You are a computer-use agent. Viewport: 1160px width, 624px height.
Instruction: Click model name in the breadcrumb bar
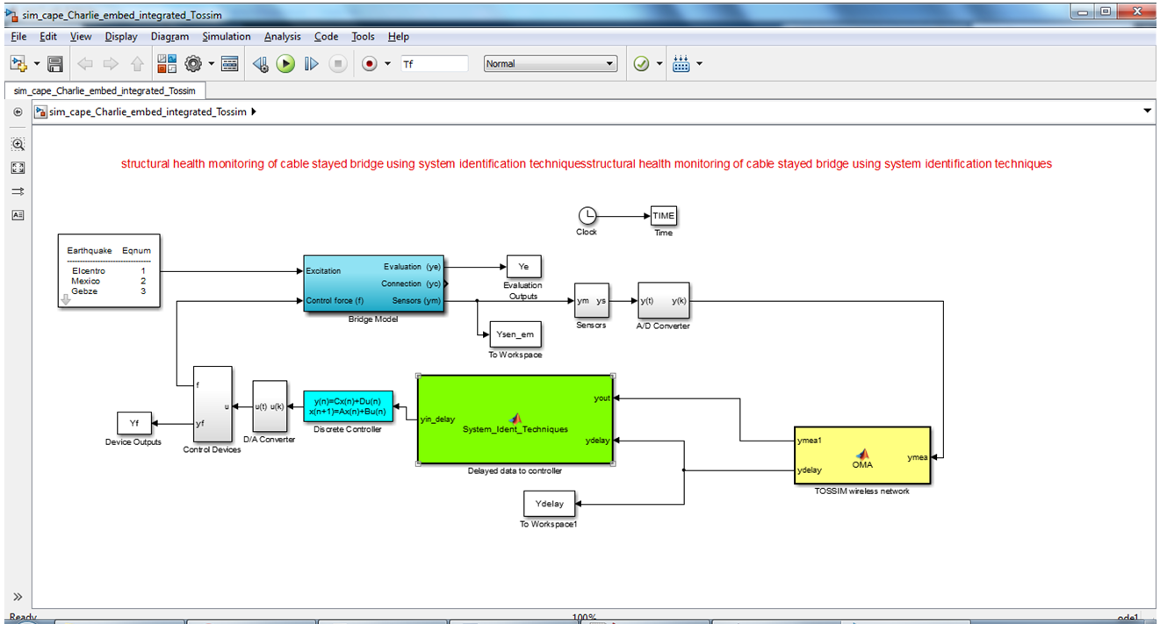(x=148, y=111)
